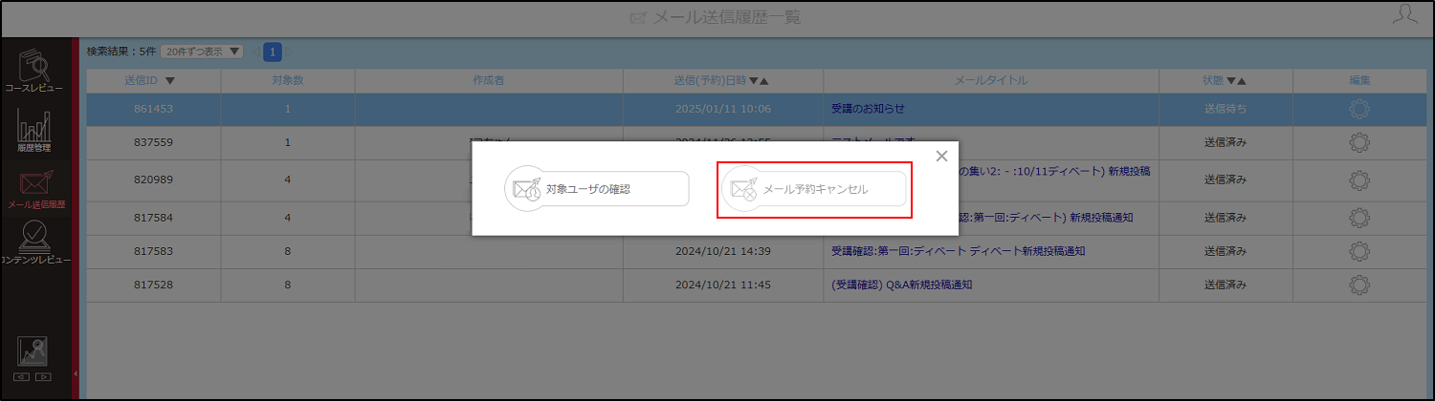Click the 対象数 column header
Viewport: 1435px width, 401px height.
point(287,80)
